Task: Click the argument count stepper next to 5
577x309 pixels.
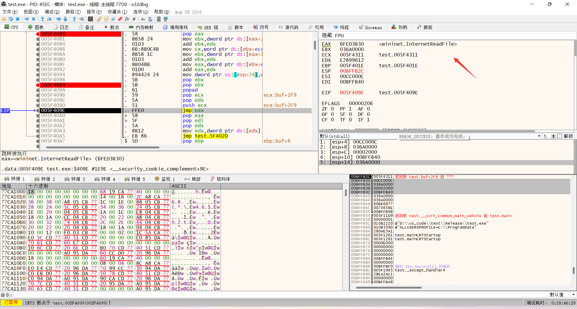Action: (554, 136)
